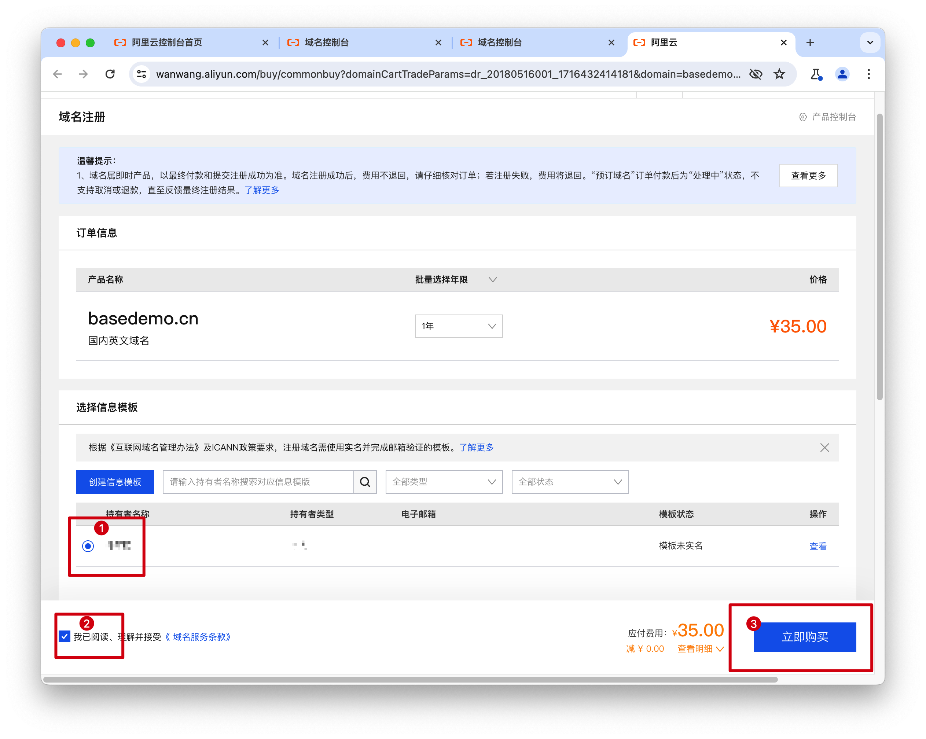Open the 全部类型 dropdown

click(x=444, y=482)
